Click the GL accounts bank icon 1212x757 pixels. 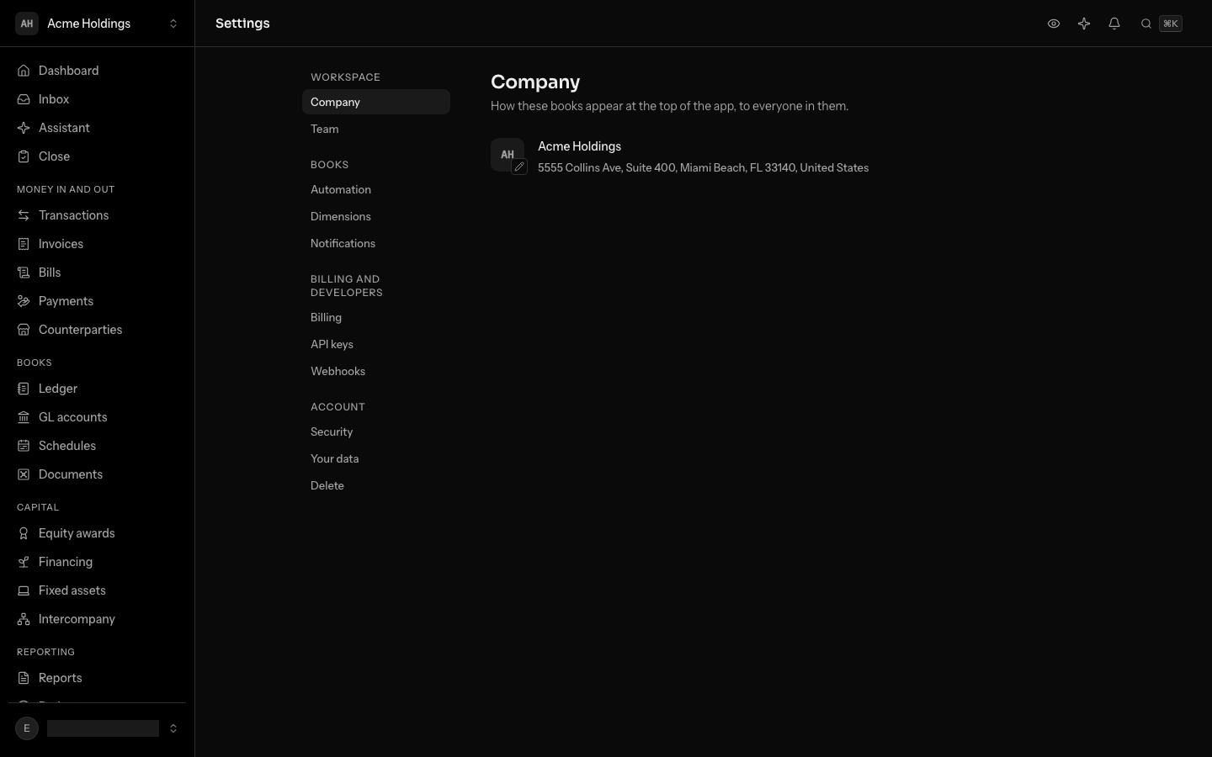(x=24, y=417)
